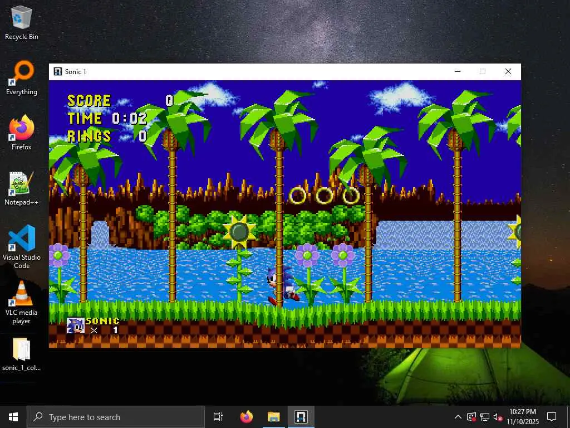
Task: Open the Firefox desktop shortcut
Action: tap(22, 133)
